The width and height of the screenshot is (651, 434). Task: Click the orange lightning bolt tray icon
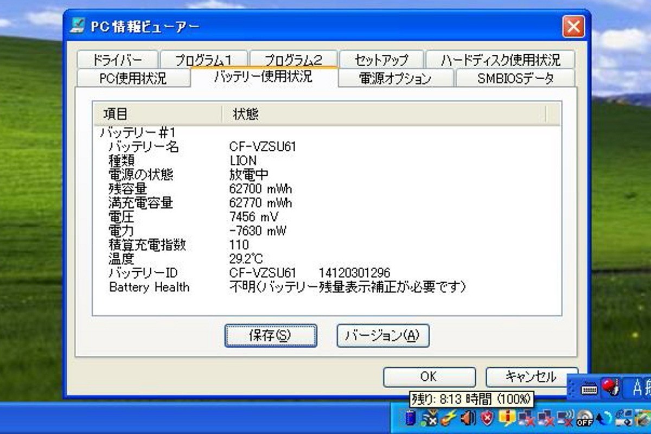click(448, 418)
